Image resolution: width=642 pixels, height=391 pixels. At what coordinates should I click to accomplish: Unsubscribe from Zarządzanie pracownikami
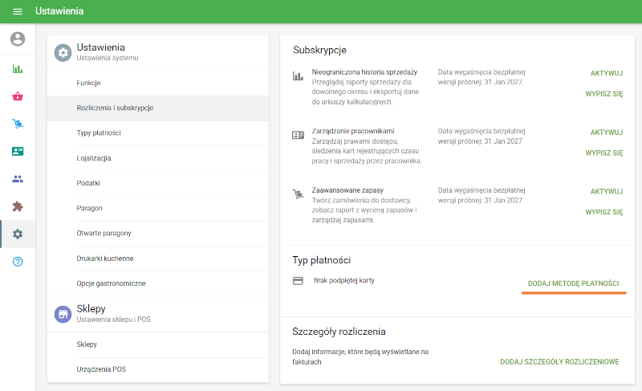click(603, 153)
